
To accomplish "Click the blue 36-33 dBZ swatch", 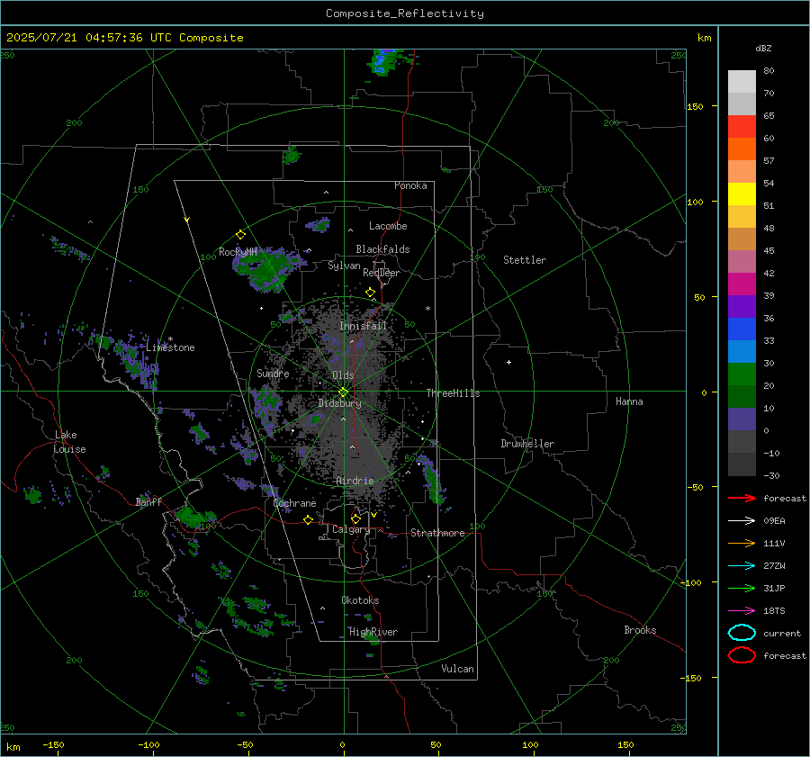I will (742, 329).
